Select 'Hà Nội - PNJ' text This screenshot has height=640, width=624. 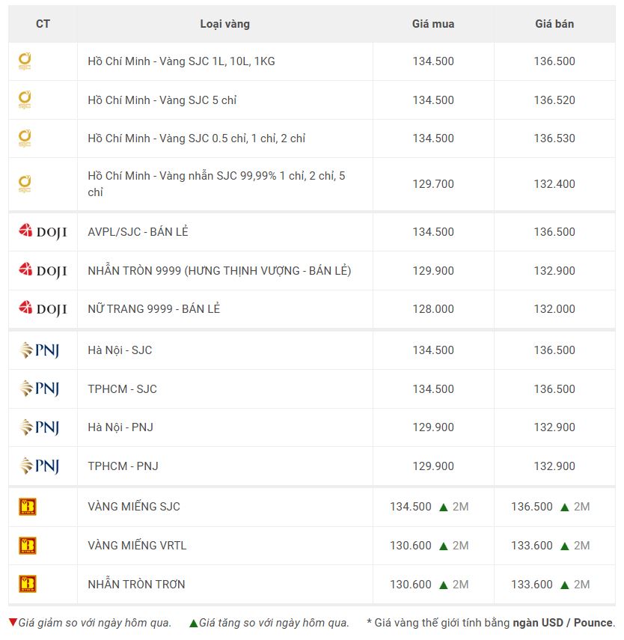120,427
